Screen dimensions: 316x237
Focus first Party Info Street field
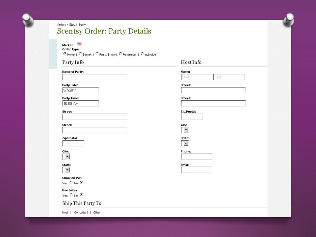coord(95,117)
